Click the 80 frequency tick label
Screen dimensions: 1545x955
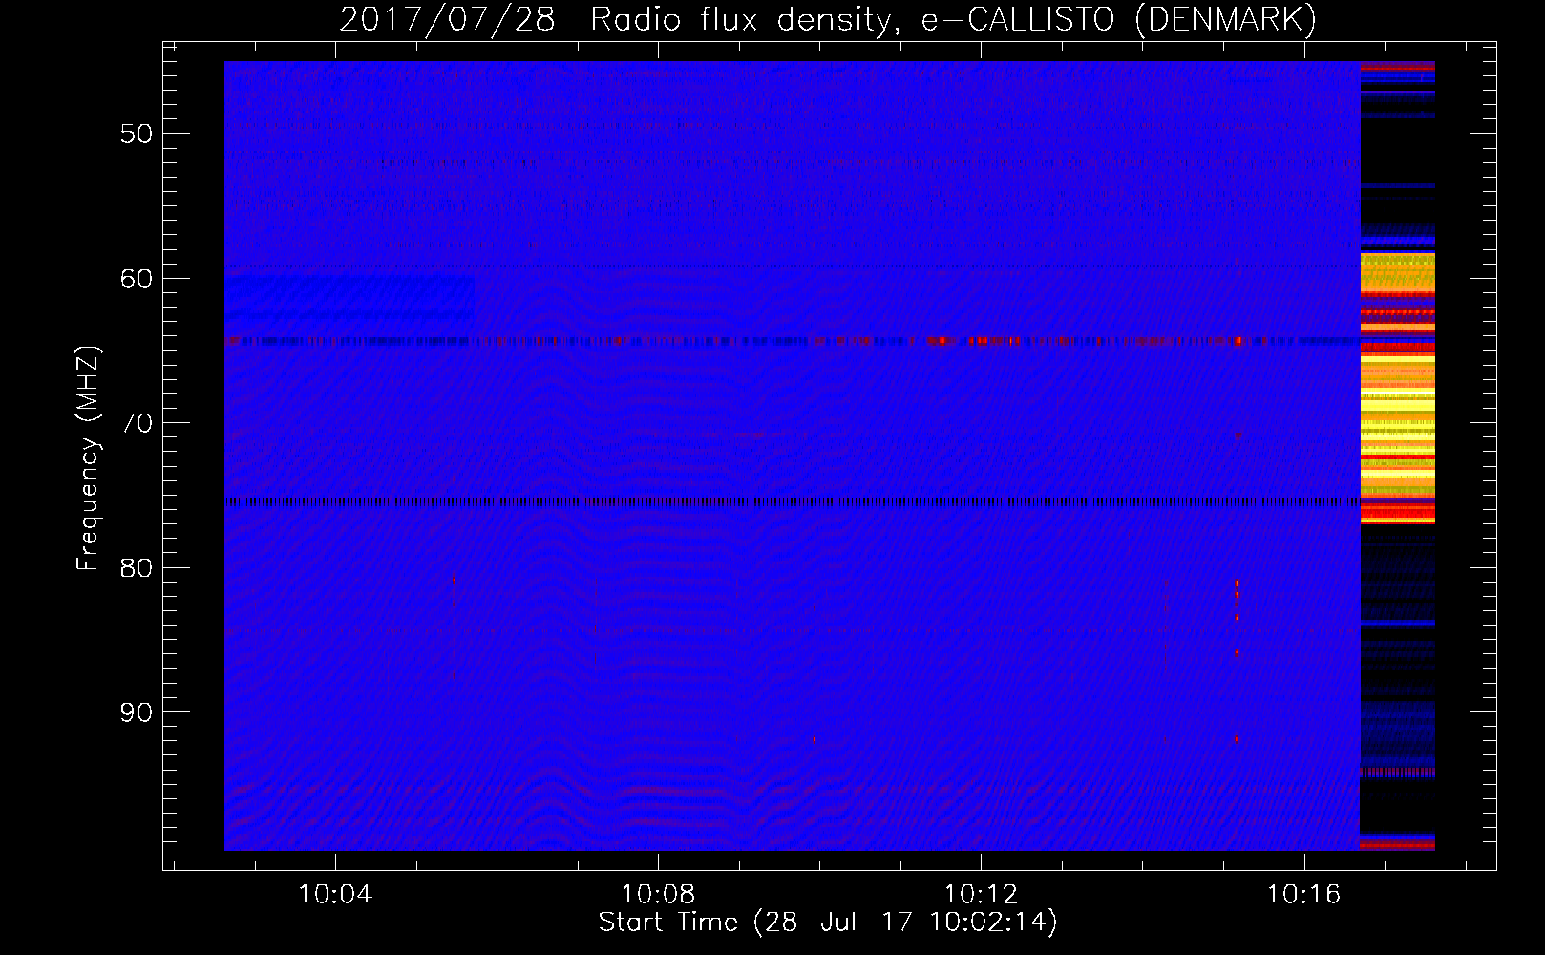tap(137, 568)
